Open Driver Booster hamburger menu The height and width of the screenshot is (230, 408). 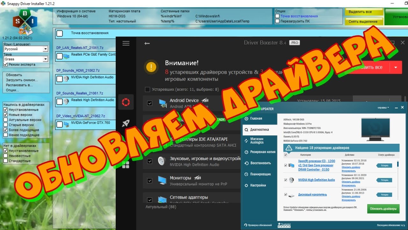pos(126,43)
